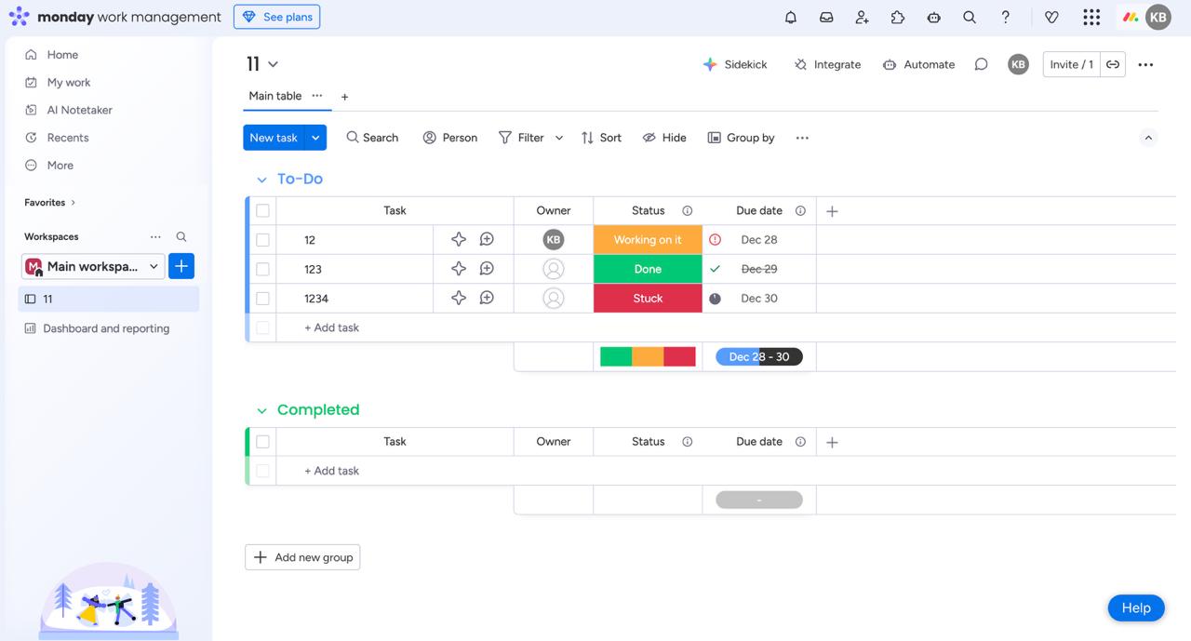Expand Favorites section chevron
Viewport: 1191px width, 641px height.
[x=74, y=202]
